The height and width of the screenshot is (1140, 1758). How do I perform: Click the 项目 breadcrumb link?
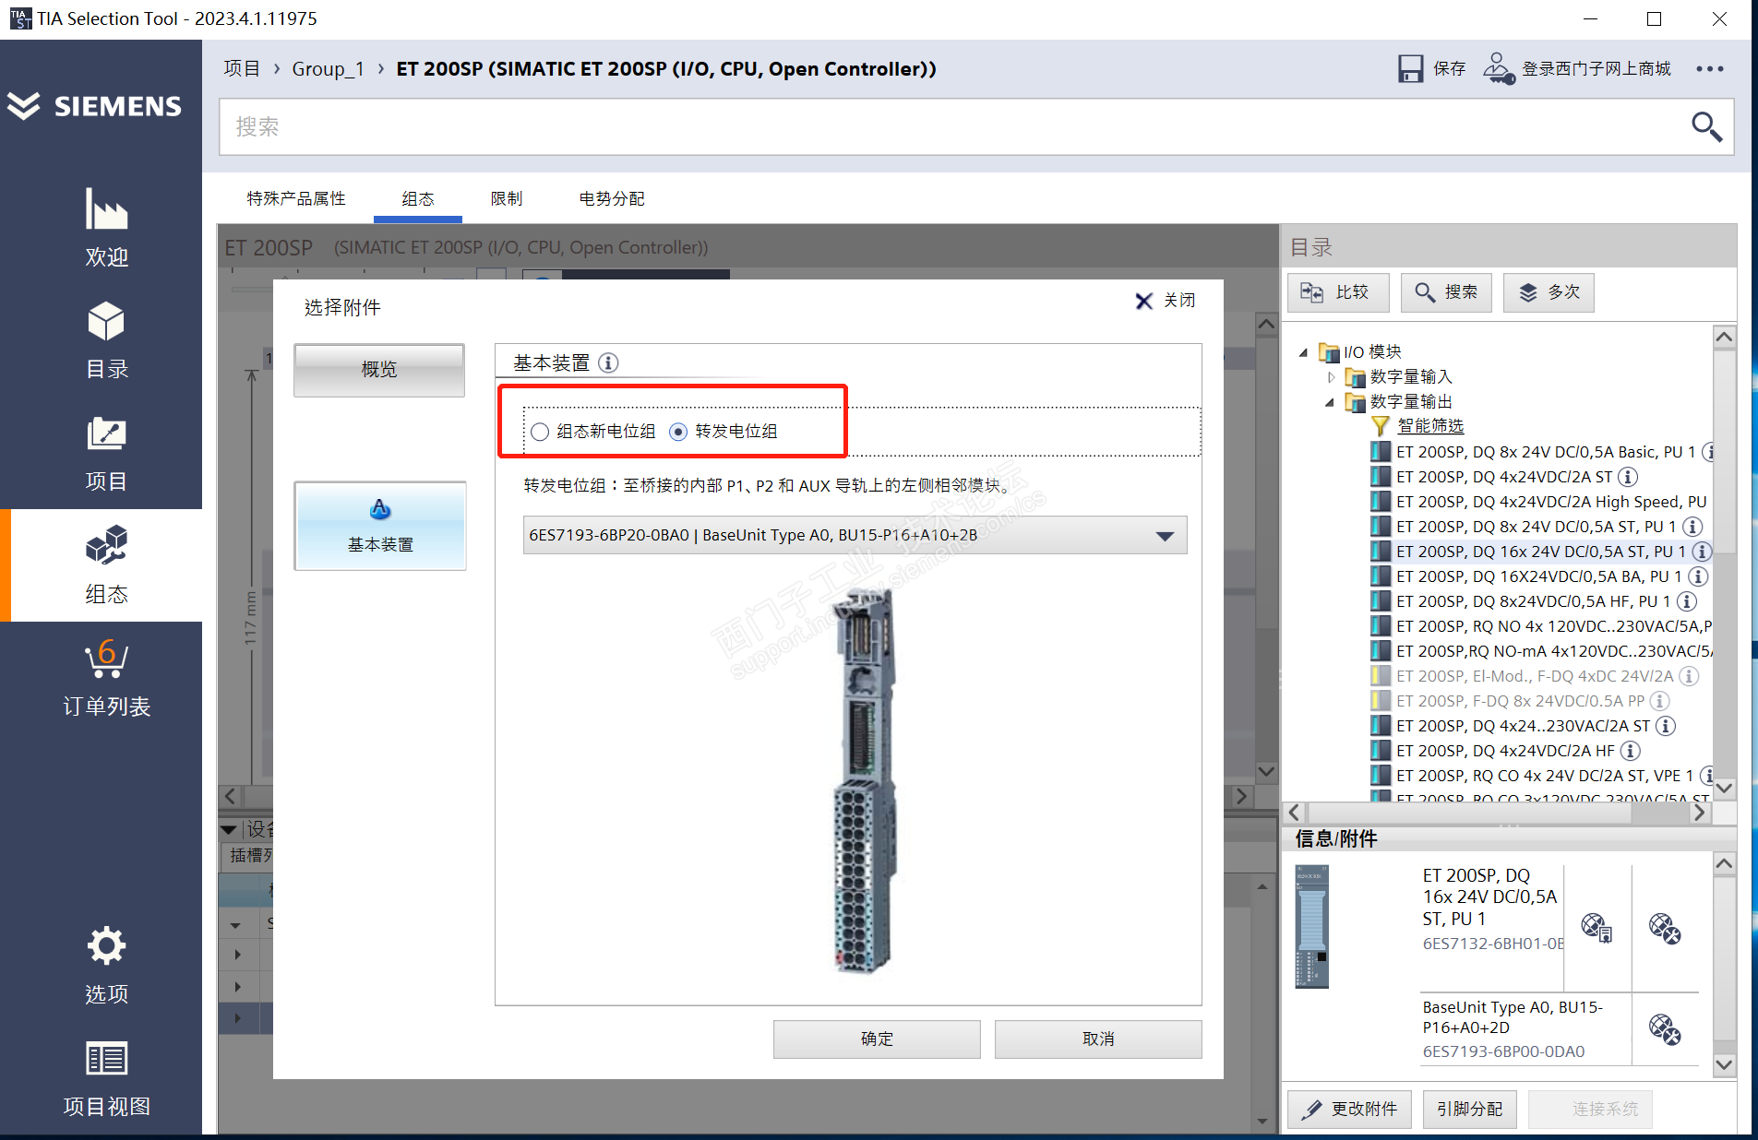[x=242, y=69]
